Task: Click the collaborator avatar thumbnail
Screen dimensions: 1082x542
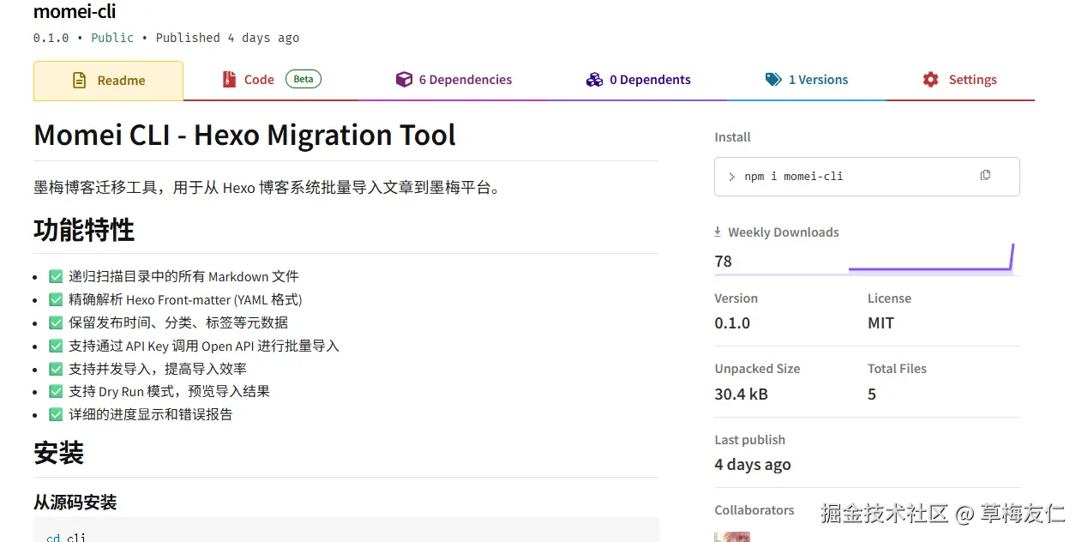Action: [x=732, y=537]
